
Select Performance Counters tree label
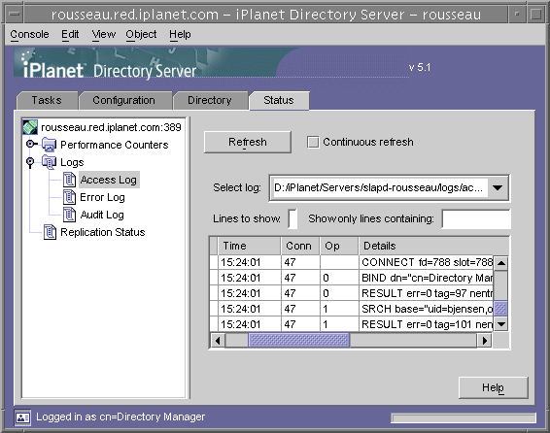115,145
